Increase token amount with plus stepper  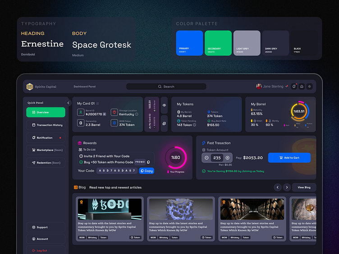pyautogui.click(x=227, y=158)
